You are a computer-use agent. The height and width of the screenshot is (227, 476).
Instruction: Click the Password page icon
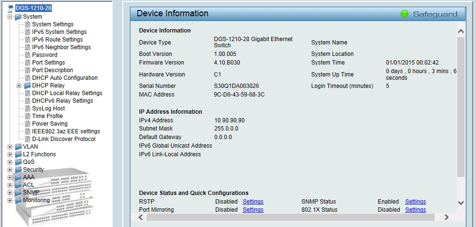tap(27, 55)
